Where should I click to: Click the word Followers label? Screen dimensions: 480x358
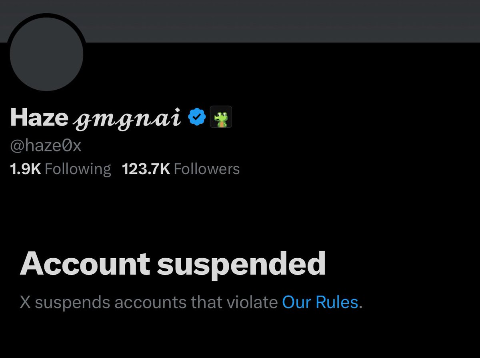pyautogui.click(x=207, y=169)
